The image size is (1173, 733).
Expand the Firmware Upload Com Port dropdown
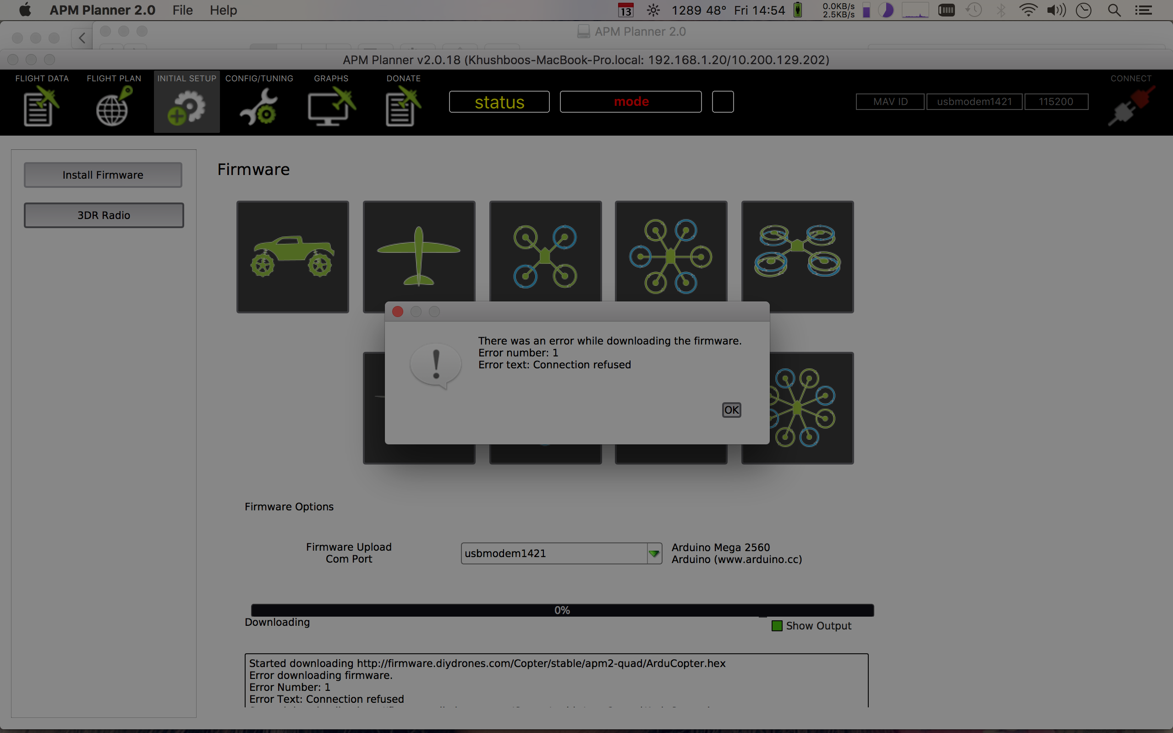pyautogui.click(x=654, y=553)
